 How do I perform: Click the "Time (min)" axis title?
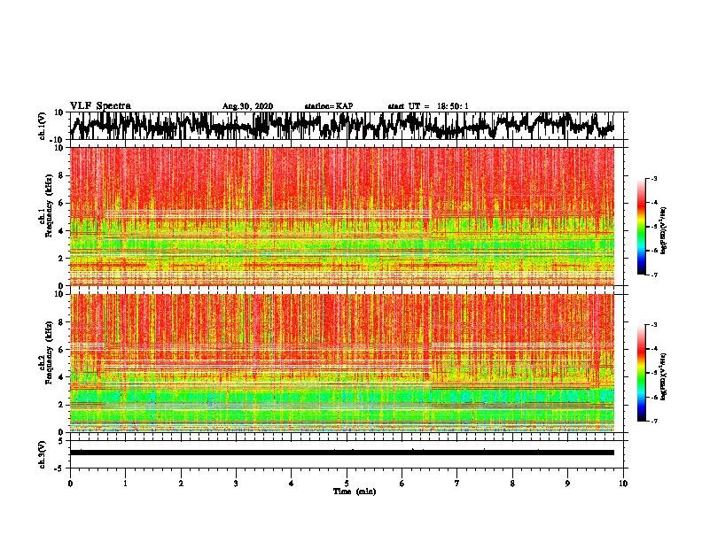click(355, 492)
